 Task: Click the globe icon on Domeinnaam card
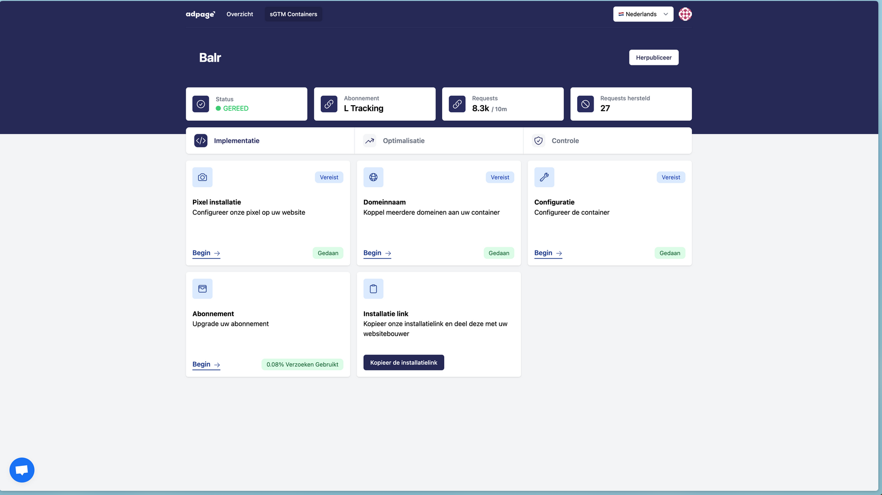pyautogui.click(x=373, y=177)
